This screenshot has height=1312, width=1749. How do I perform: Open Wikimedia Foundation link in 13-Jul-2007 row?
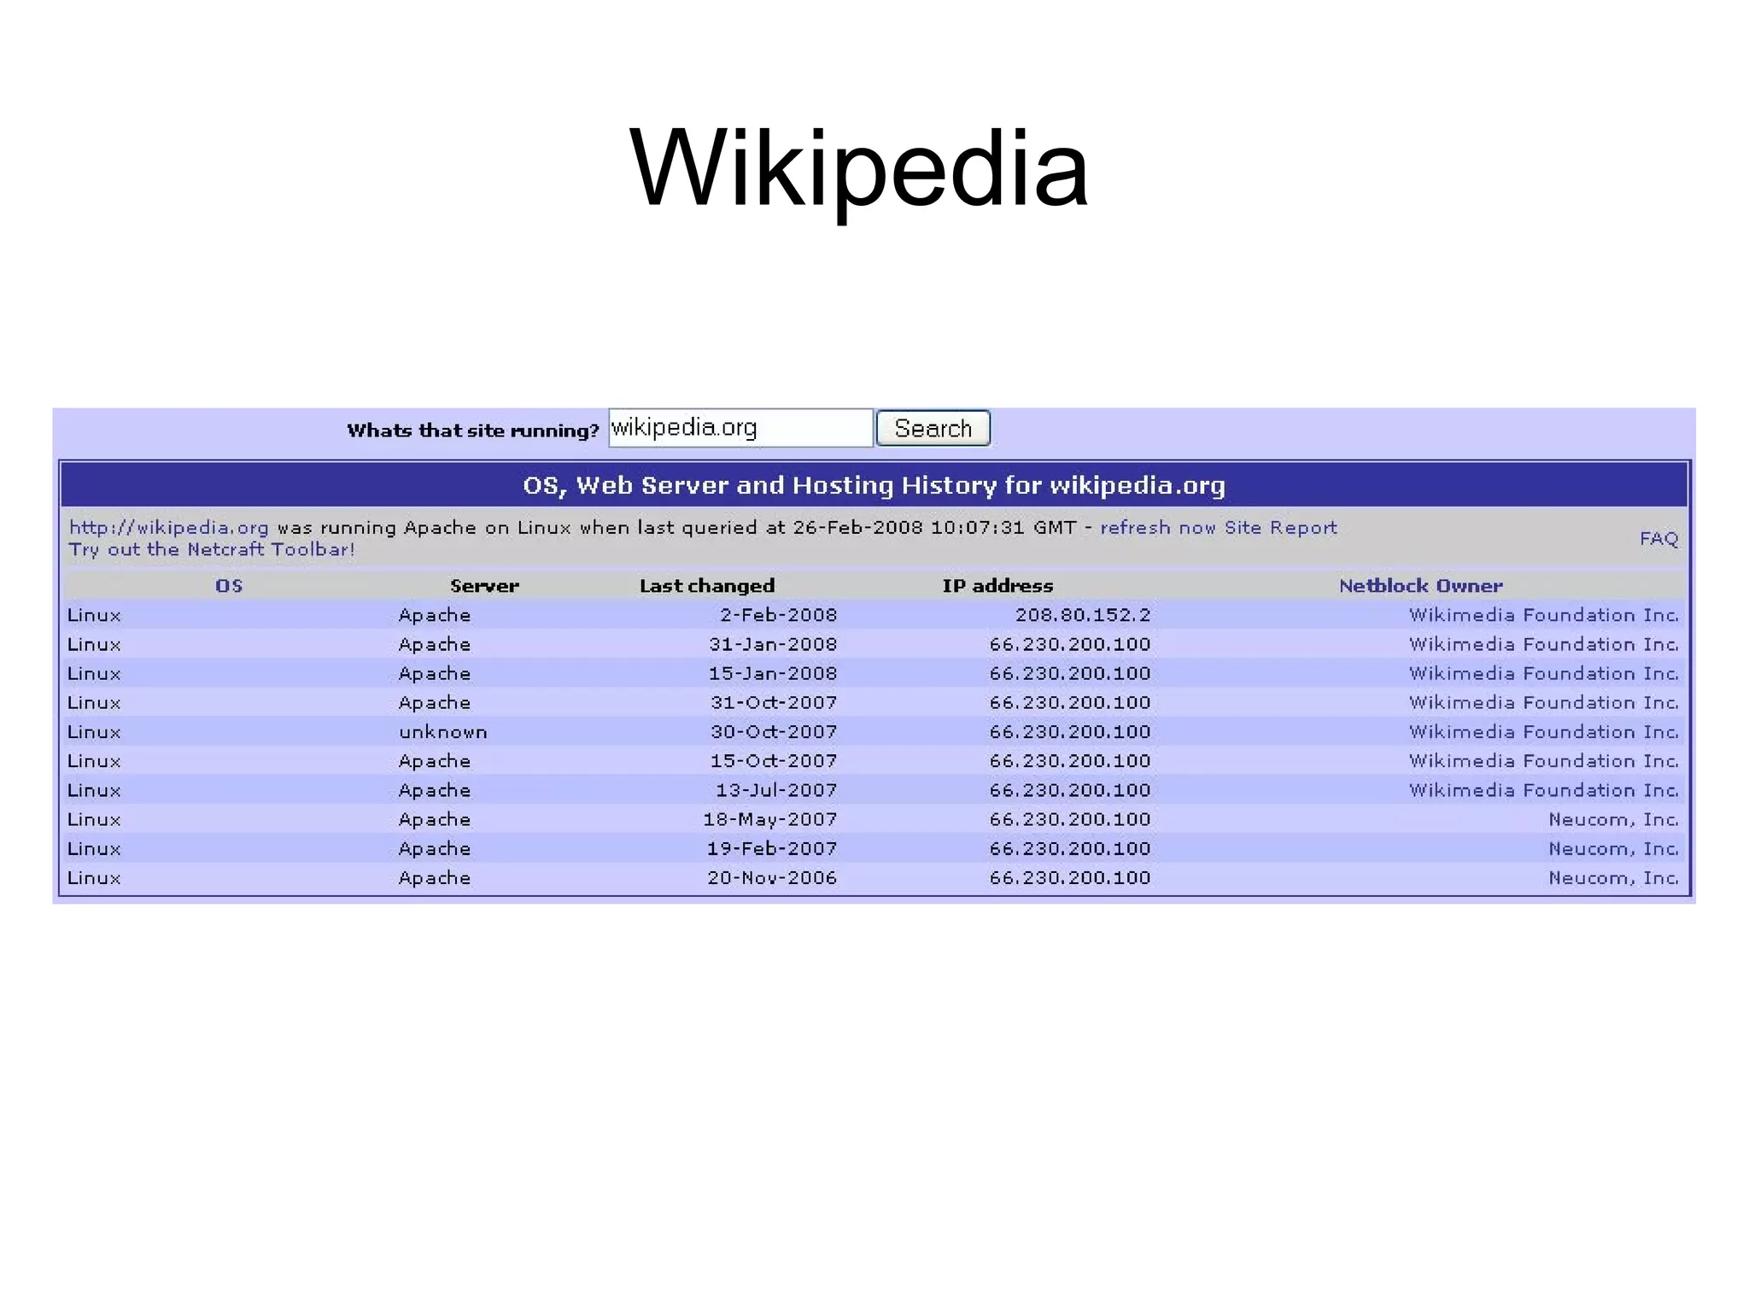point(1543,790)
